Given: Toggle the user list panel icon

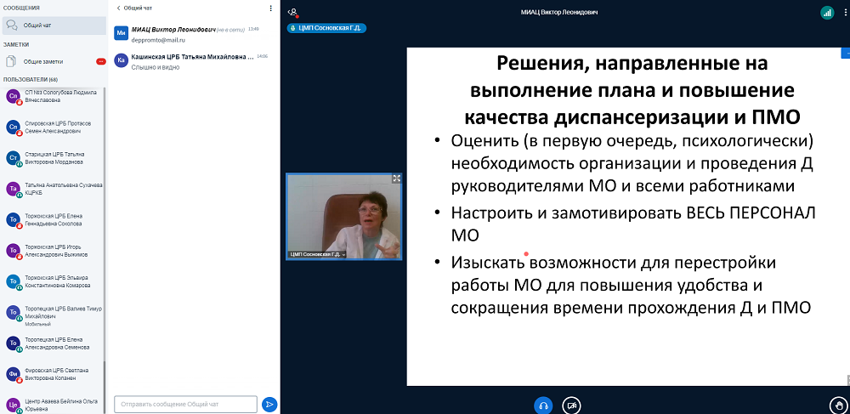Looking at the screenshot, I should click(292, 12).
